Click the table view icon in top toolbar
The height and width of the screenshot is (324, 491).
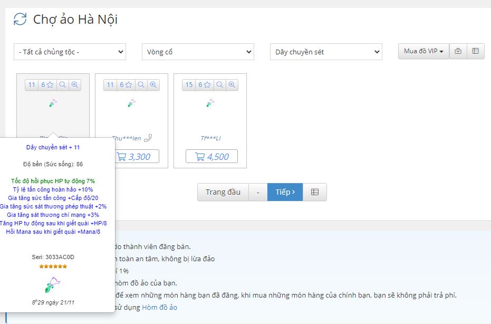[475, 51]
